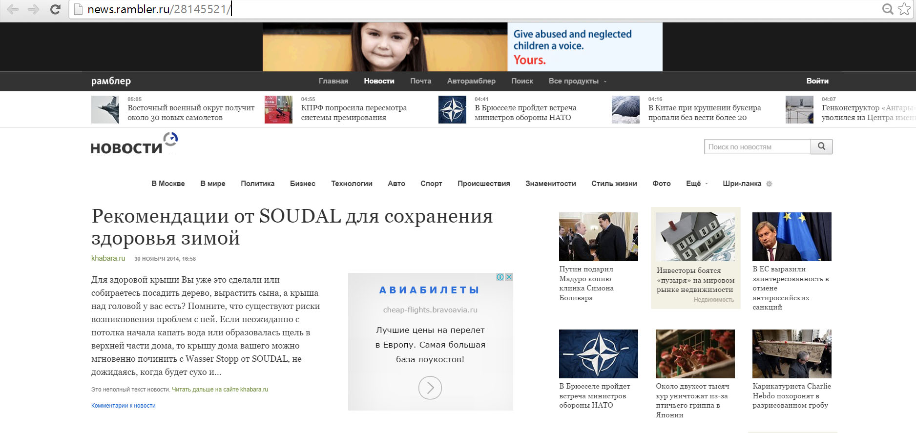Screen dimensions: 916x433
Task: Click the КПРФ thumbnail in news ticker
Action: pos(278,109)
